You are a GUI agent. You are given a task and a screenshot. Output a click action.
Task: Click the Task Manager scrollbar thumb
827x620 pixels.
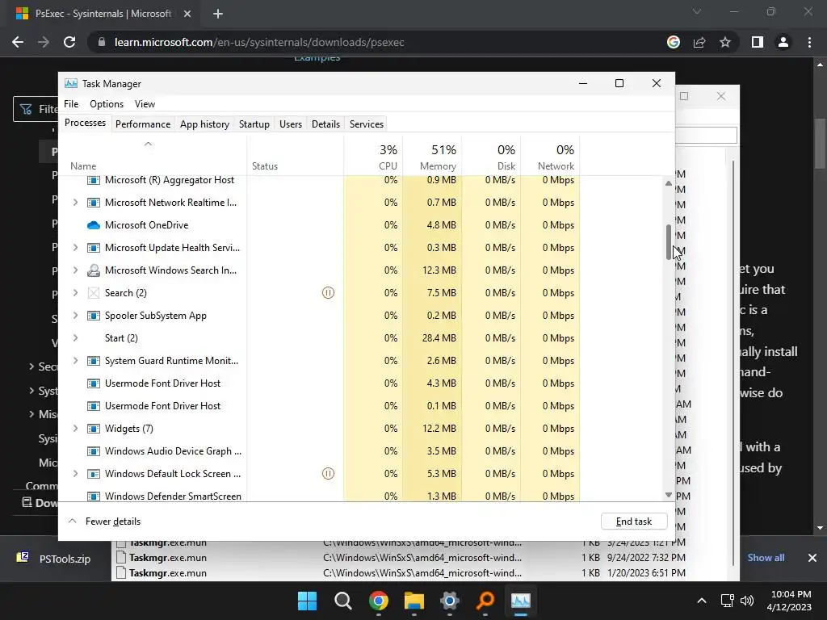click(x=668, y=242)
